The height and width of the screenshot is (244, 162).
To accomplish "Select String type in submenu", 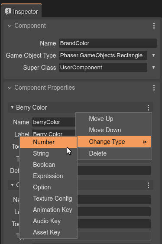I will click(x=49, y=153).
